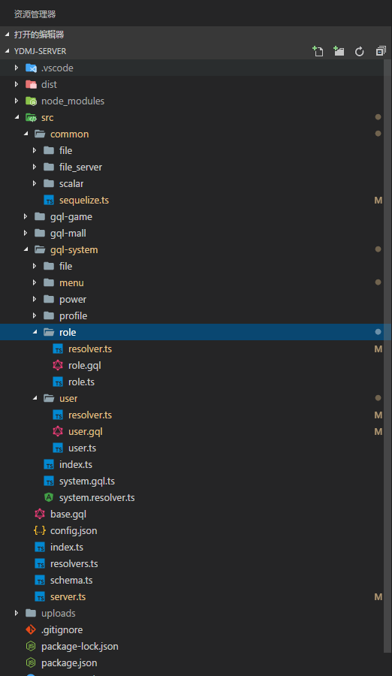Click the TS icon beside role.ts
Viewport: 392px width, 676px height.
59,382
